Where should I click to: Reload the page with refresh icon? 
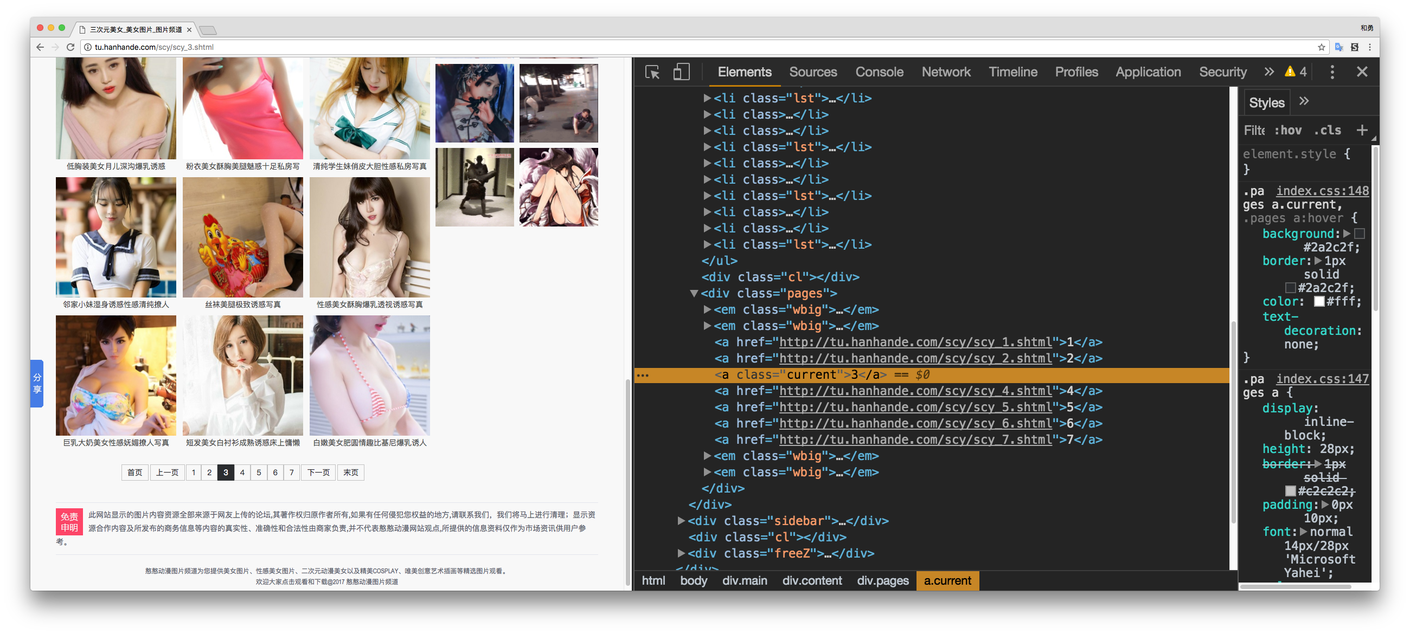tap(70, 47)
